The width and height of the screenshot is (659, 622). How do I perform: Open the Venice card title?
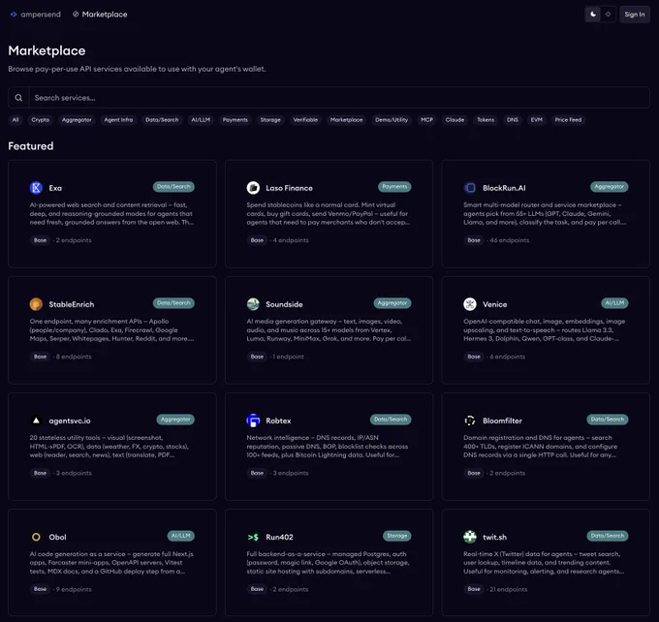pos(494,304)
